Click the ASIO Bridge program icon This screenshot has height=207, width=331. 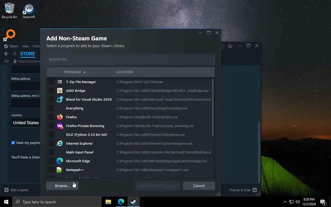point(60,91)
